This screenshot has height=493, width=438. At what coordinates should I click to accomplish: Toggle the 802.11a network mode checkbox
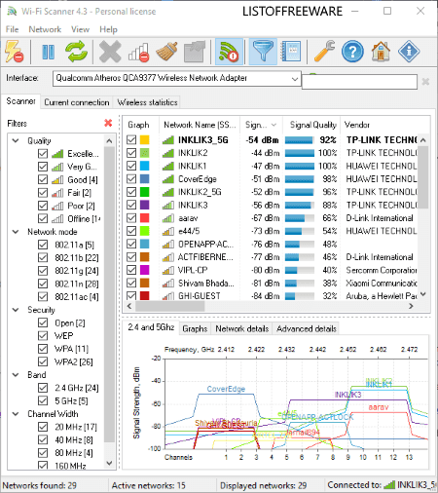(x=43, y=245)
